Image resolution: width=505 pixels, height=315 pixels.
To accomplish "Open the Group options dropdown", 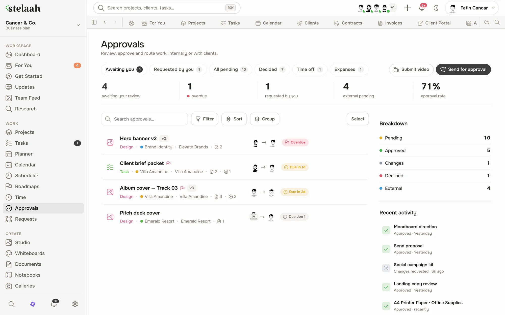I will 265,119.
